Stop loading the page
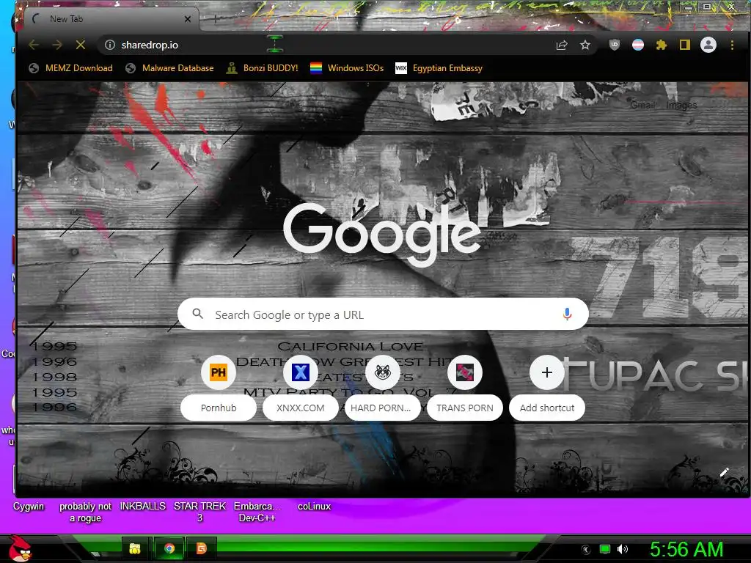 (81, 45)
